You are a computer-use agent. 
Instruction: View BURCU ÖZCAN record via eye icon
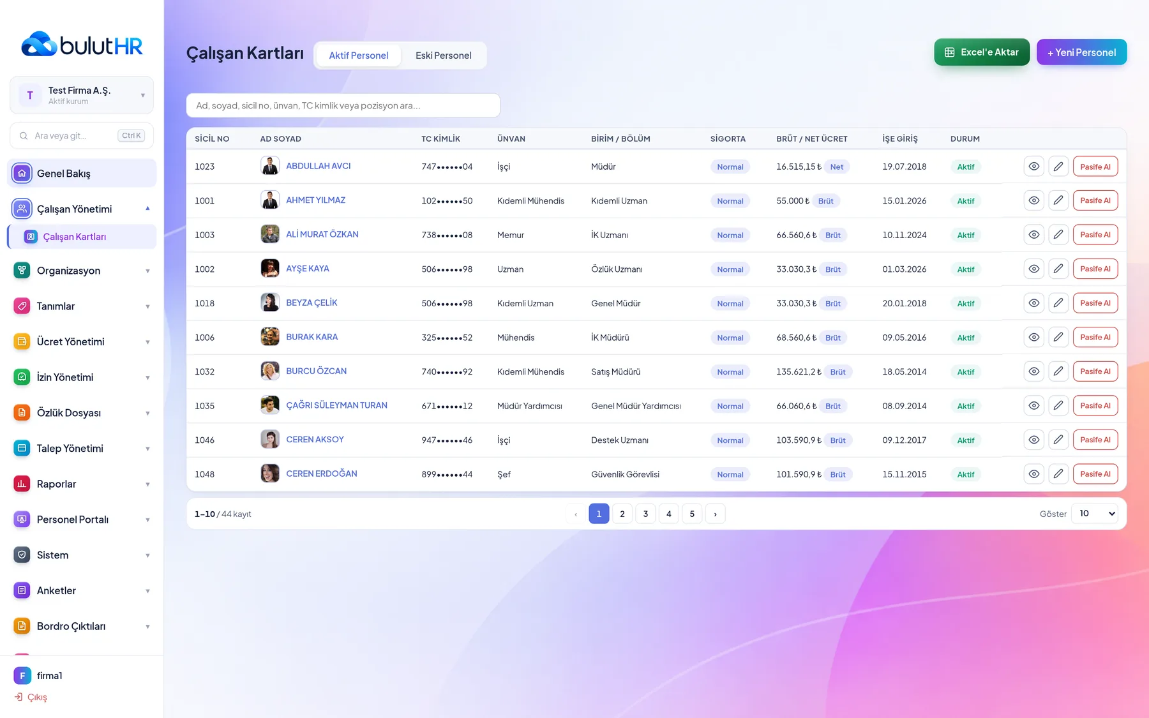(1034, 371)
